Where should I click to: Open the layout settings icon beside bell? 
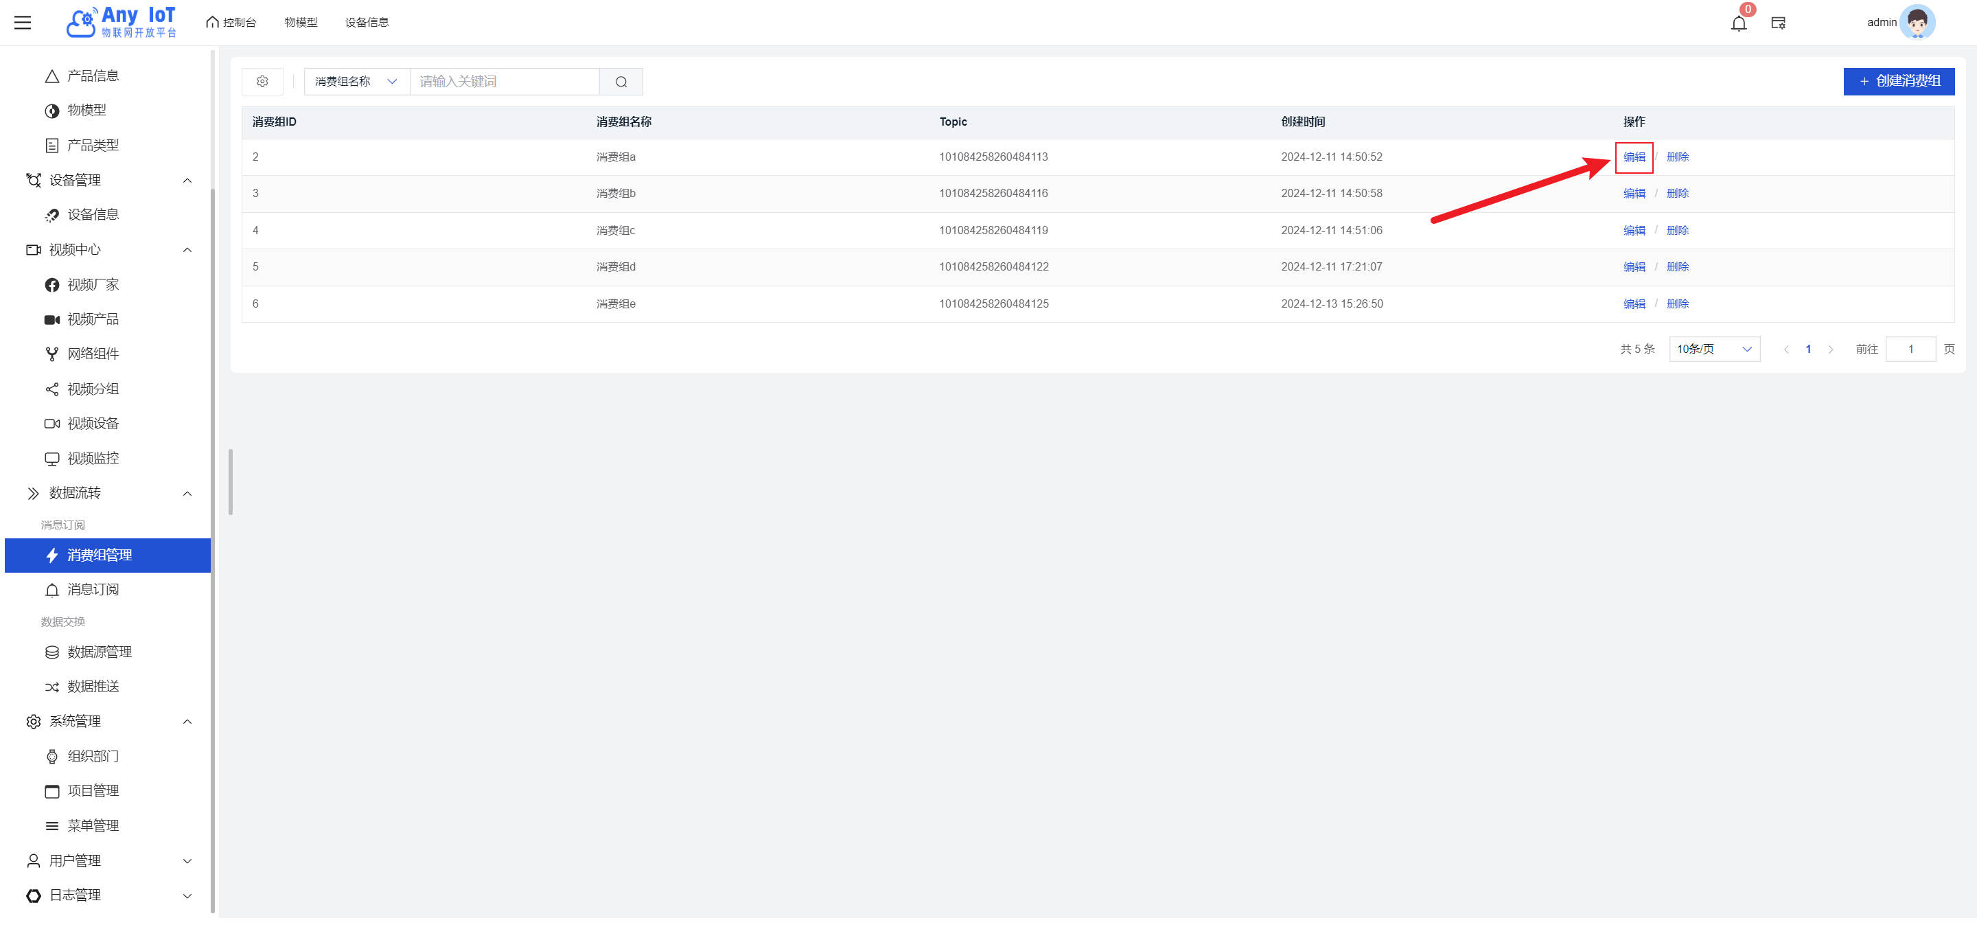point(1778,23)
